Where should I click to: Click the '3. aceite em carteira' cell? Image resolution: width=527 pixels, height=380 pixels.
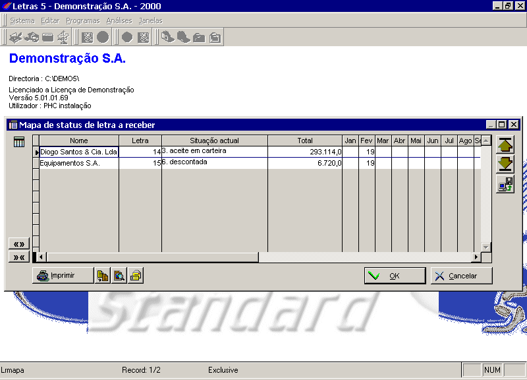click(215, 152)
